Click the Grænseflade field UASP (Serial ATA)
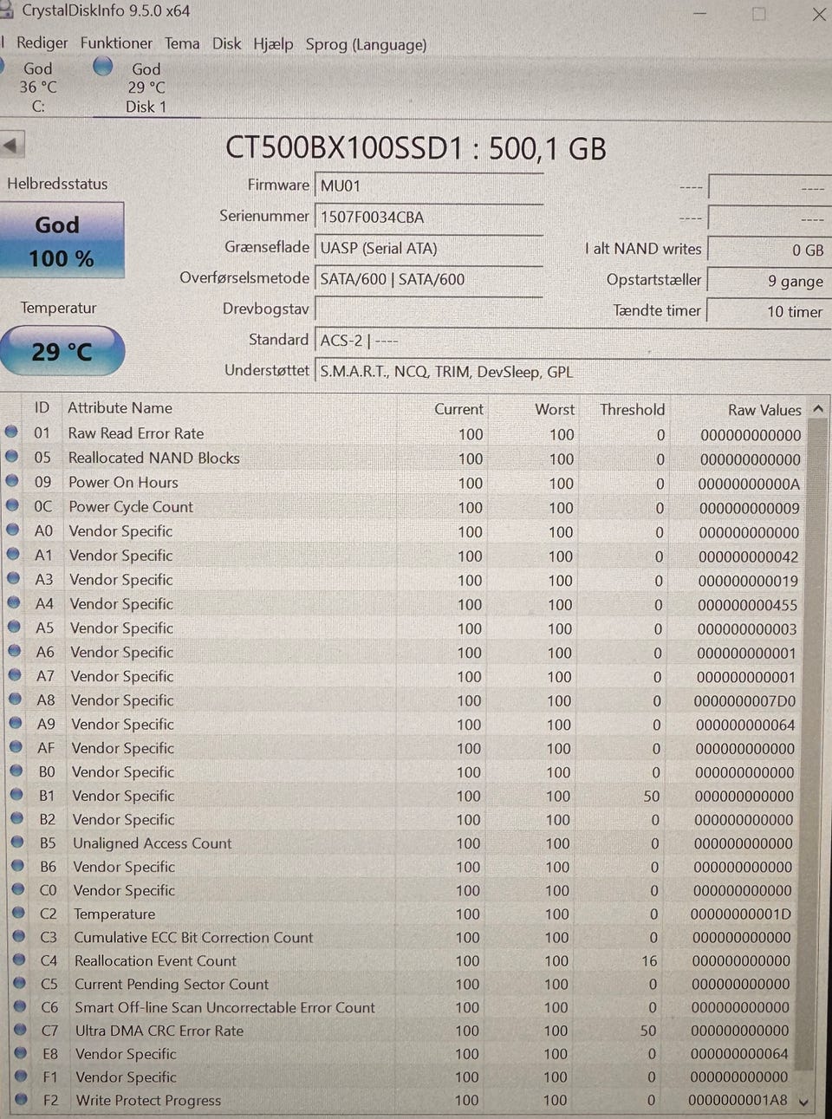This screenshot has width=832, height=1119. click(x=428, y=248)
